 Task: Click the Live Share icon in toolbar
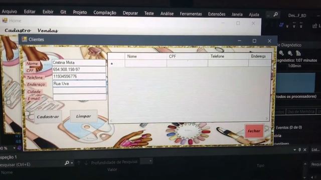coord(314,26)
